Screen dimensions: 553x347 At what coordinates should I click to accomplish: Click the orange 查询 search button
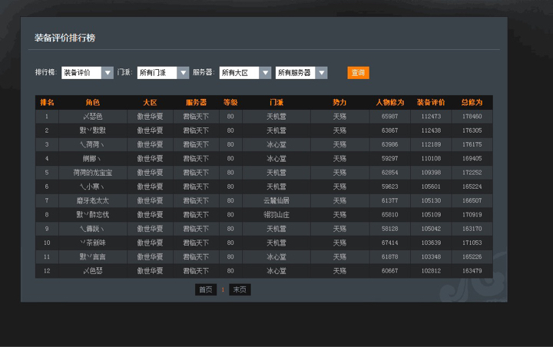pos(358,73)
